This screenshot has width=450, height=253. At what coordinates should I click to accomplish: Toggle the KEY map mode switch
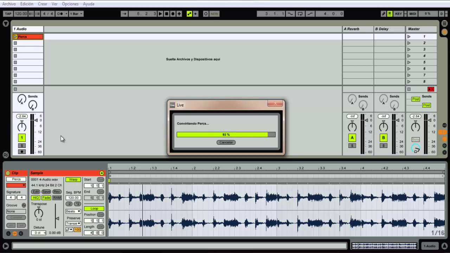point(398,14)
